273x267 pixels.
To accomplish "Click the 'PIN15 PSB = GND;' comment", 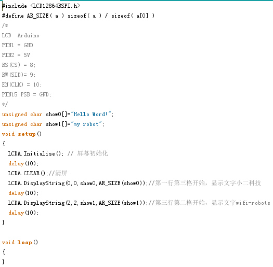I will coord(27,94).
